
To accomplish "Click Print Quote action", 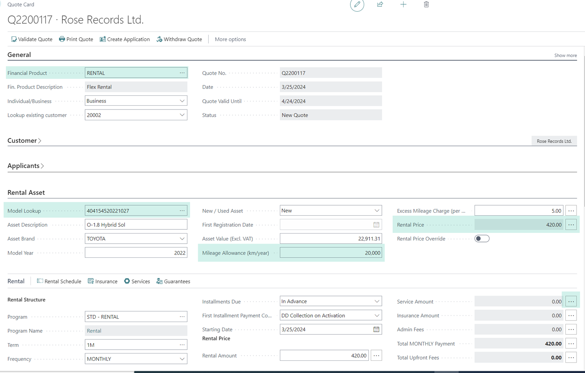I will (76, 39).
